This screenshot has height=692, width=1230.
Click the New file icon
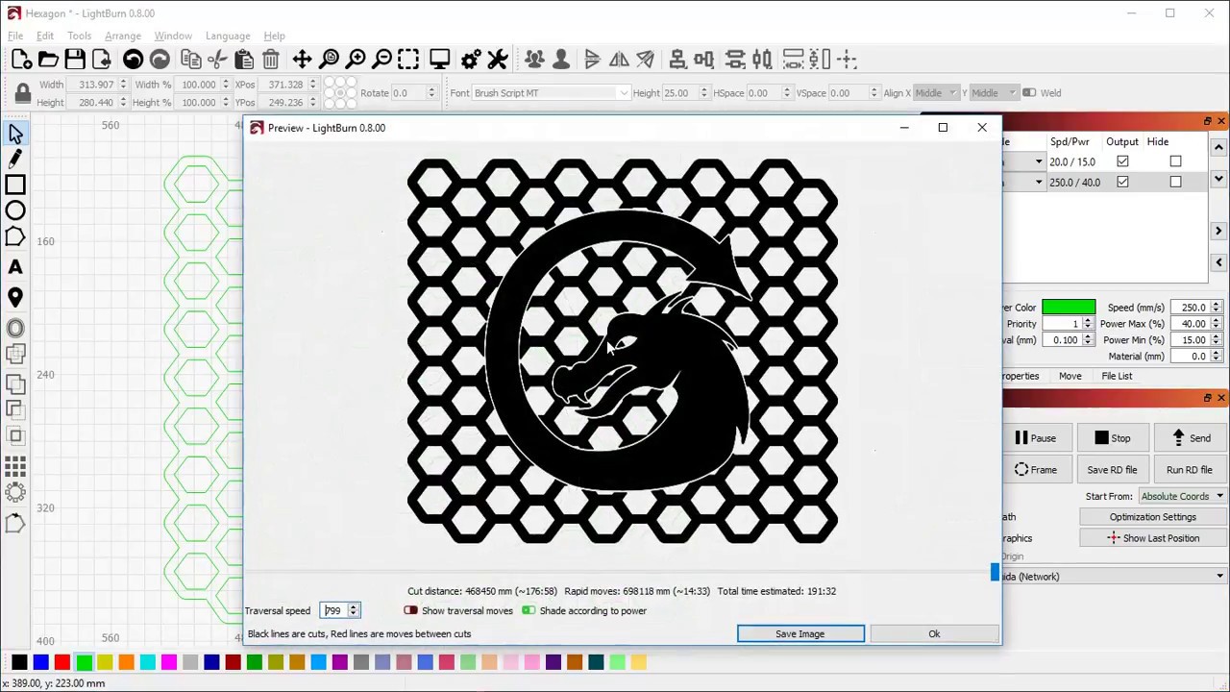[x=21, y=60]
